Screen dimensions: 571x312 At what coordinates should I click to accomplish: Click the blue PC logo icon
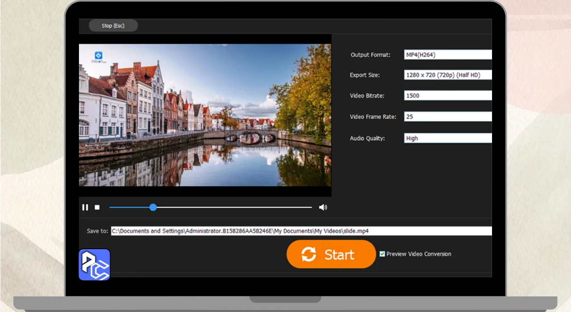[x=95, y=265]
